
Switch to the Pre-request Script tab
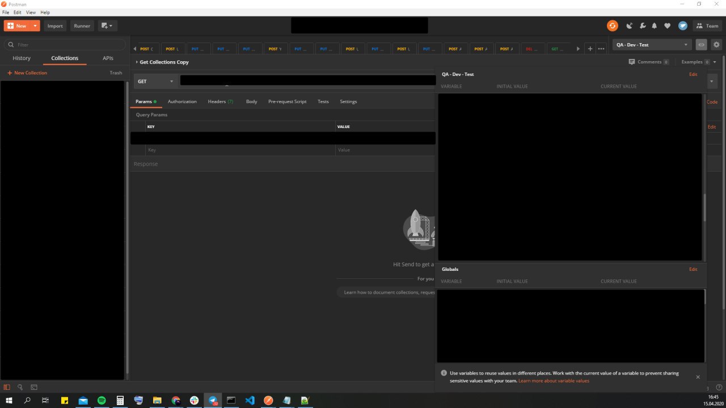point(287,101)
